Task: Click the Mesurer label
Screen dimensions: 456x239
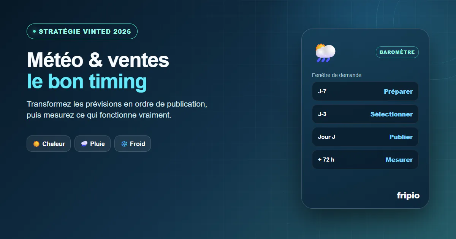Action: point(399,160)
